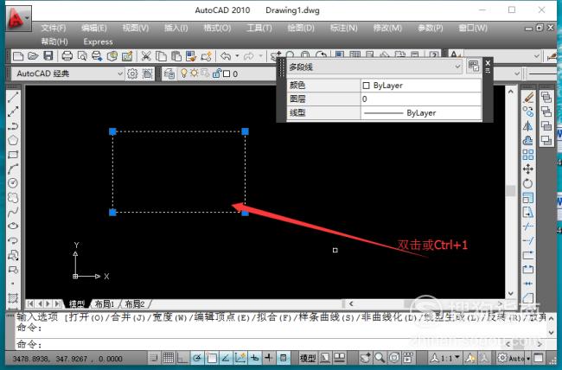Open the application menu red A button
Viewport: 562px width, 370px height.
[18, 19]
